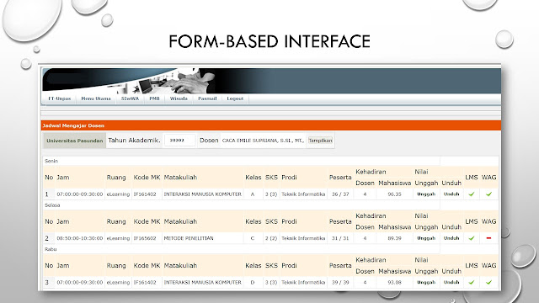Click the LMS checkmark in row 3
The height and width of the screenshot is (303, 539).
(x=472, y=282)
